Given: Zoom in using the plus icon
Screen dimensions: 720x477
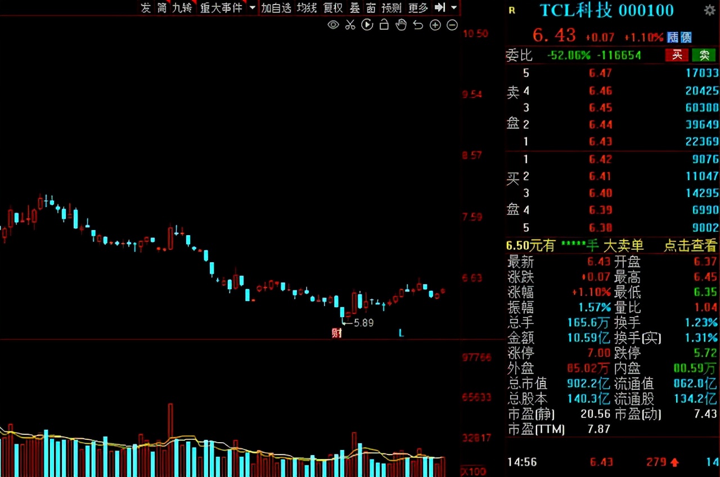Looking at the screenshot, I should tap(435, 25).
